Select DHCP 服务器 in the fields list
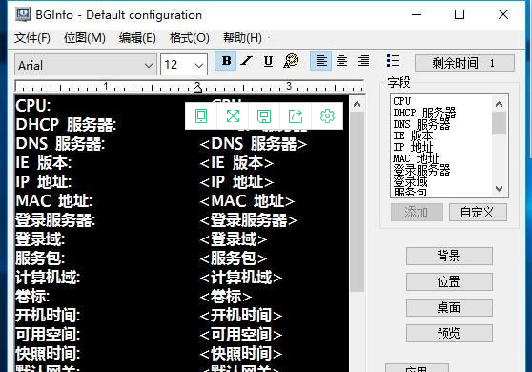This screenshot has height=372, width=532. (424, 113)
